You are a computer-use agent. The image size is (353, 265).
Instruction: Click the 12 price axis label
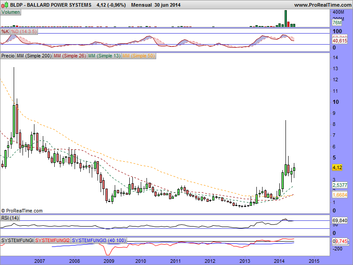(x=335, y=79)
